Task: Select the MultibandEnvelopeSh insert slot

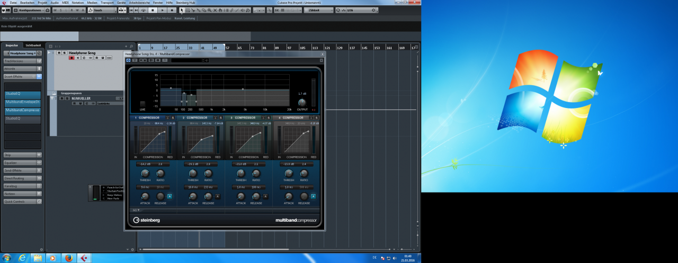Action: point(23,102)
